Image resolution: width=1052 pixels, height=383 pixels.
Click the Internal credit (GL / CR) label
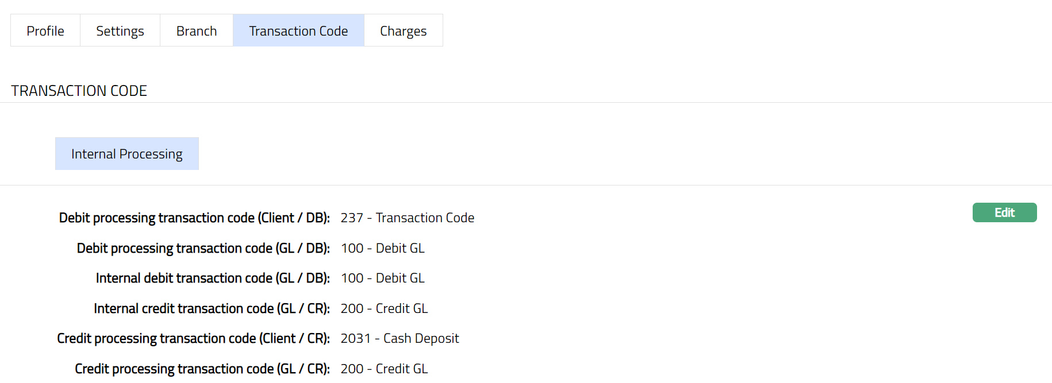coord(212,309)
